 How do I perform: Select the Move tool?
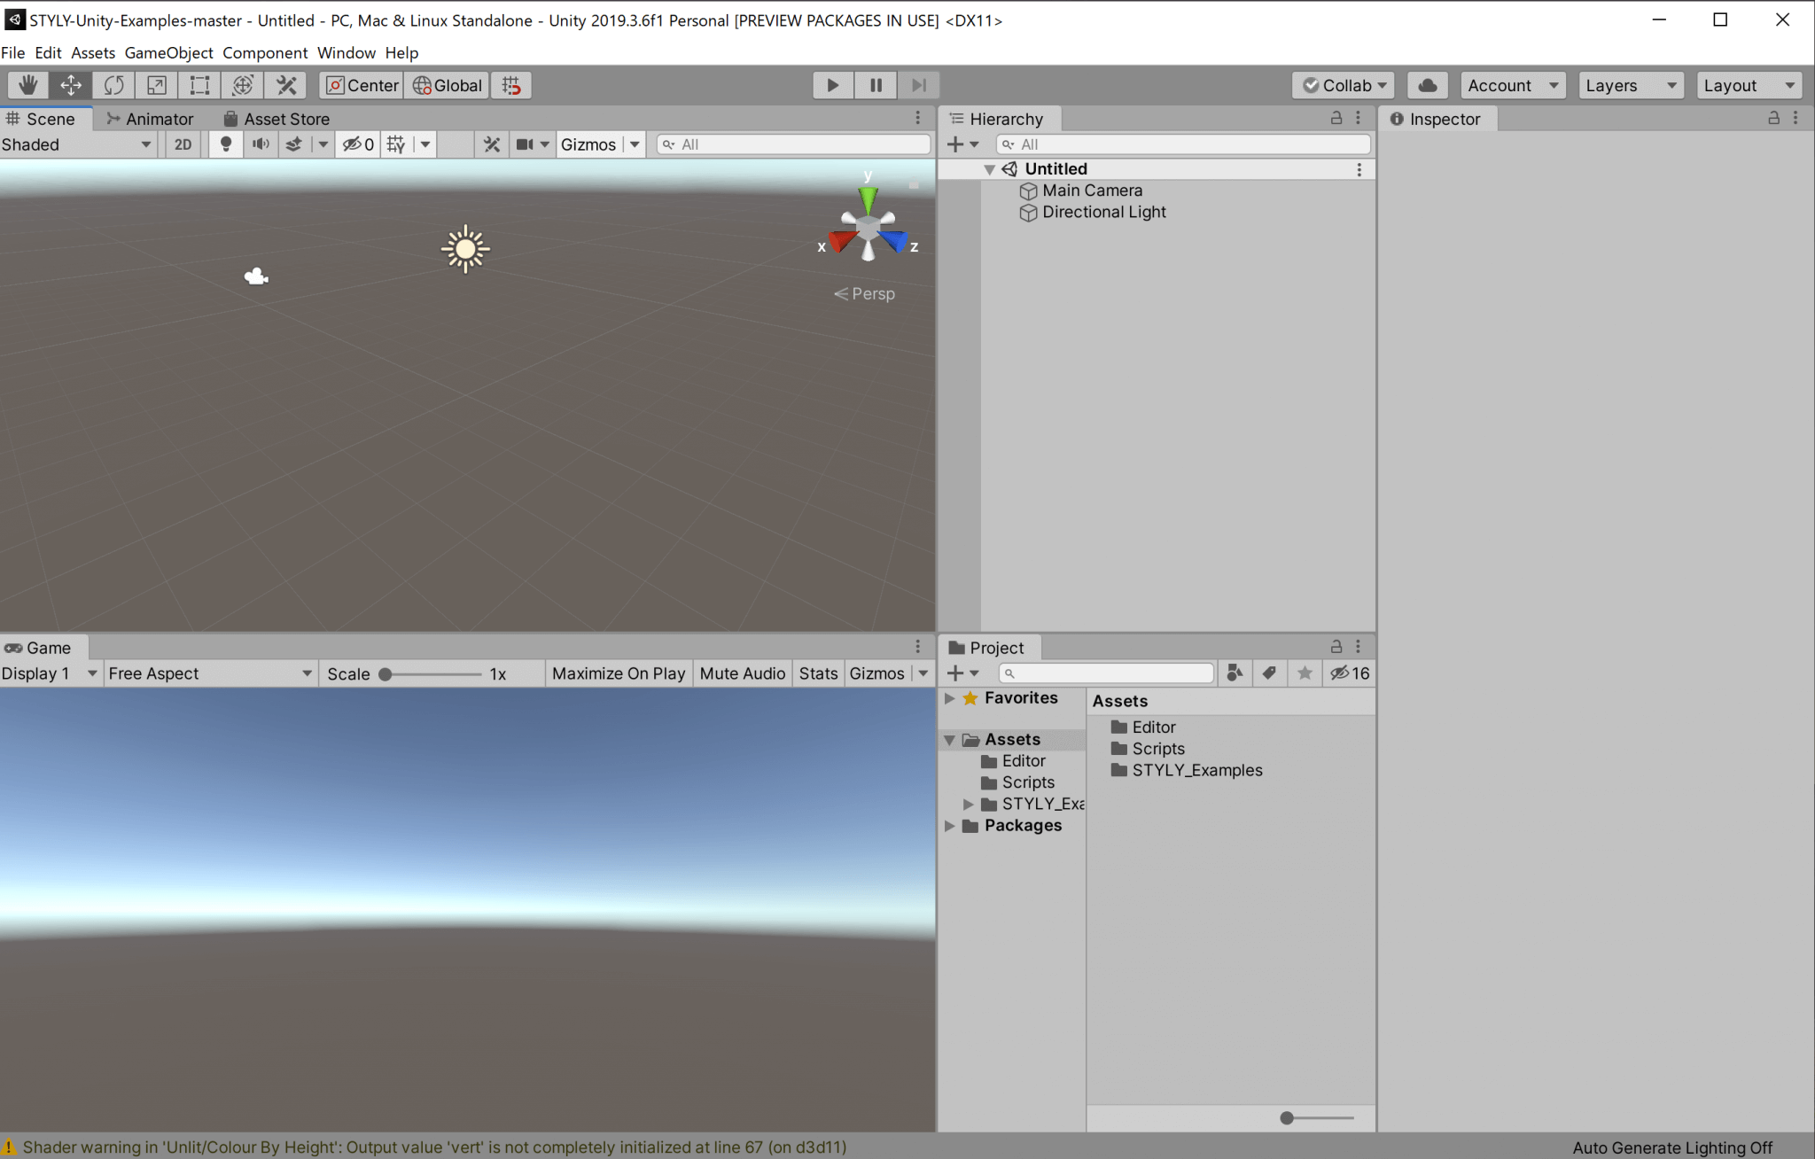click(70, 84)
